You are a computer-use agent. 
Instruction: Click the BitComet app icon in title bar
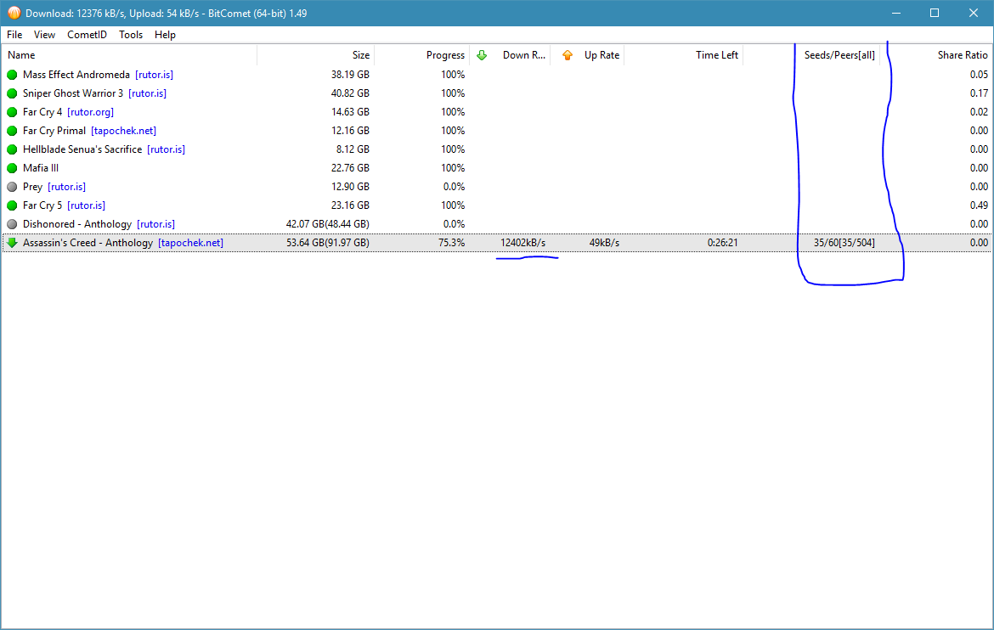tap(13, 13)
